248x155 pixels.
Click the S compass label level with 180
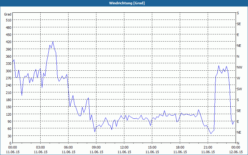(x=238, y=100)
